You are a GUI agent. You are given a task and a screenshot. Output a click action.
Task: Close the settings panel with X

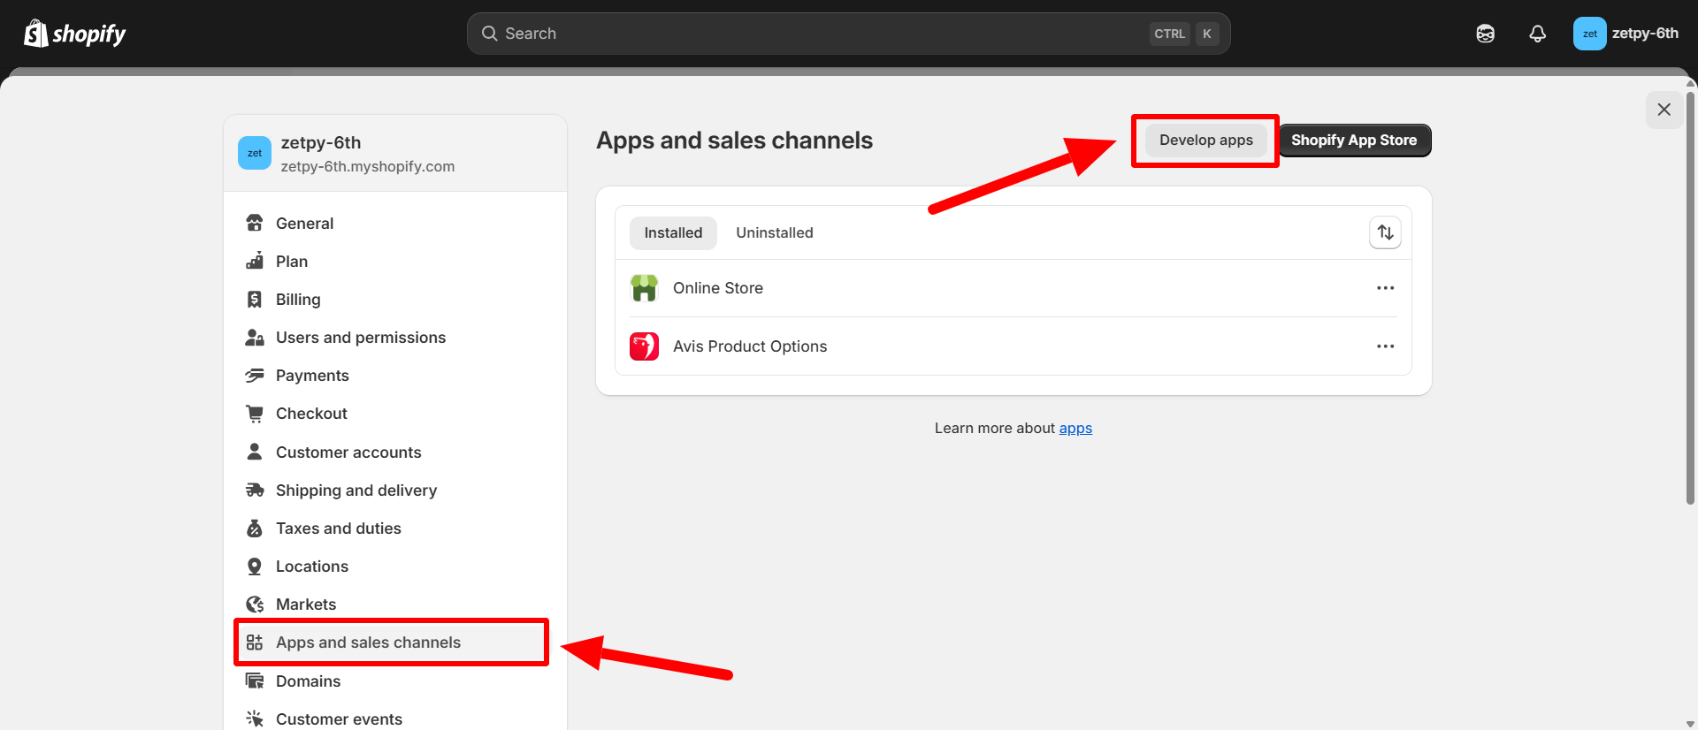coord(1664,110)
